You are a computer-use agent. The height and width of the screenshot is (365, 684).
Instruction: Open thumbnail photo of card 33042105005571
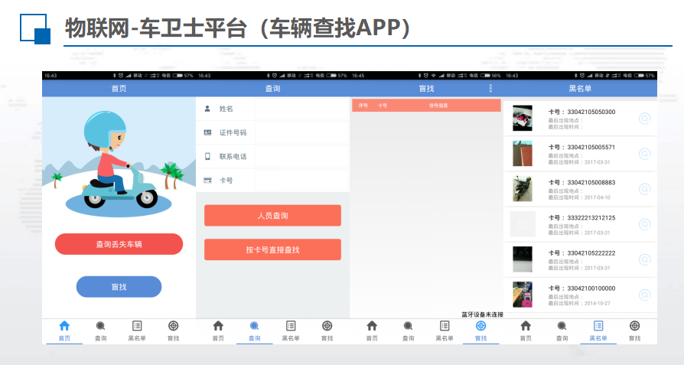tap(523, 154)
